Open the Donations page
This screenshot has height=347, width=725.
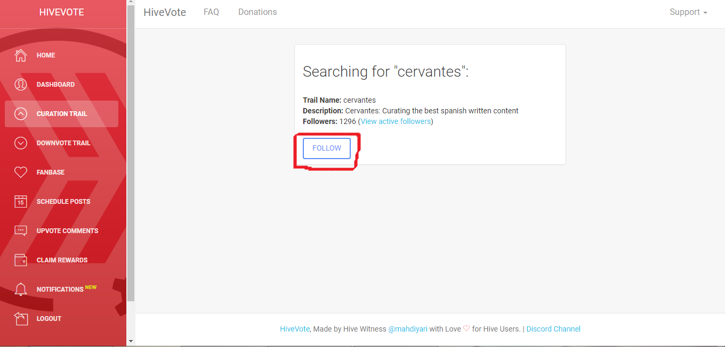[257, 12]
